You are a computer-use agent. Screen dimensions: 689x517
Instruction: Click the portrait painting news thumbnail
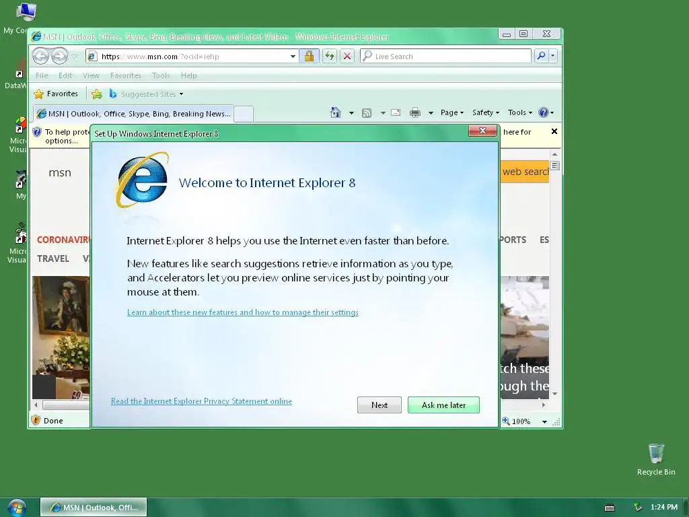click(61, 337)
